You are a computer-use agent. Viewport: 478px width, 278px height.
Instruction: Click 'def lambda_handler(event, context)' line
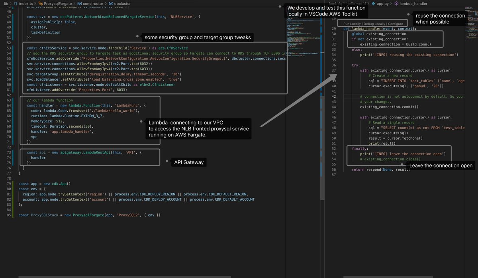[x=380, y=29]
